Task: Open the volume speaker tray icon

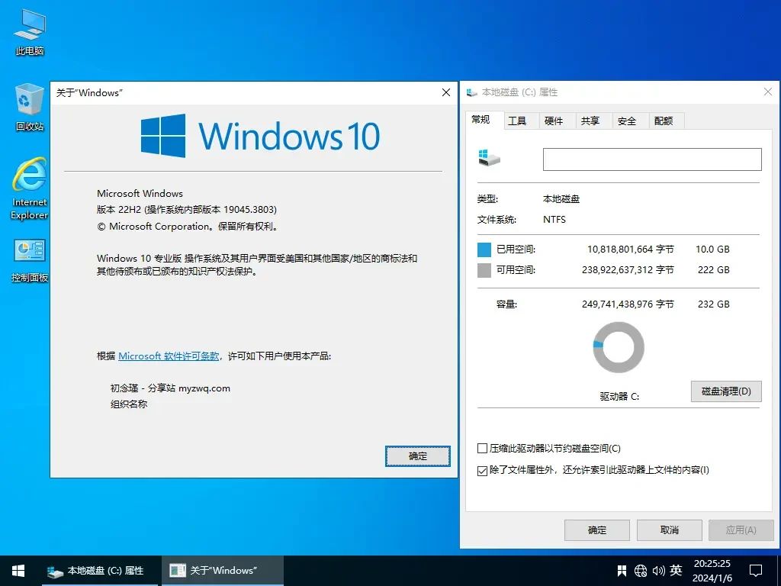Action: tap(658, 571)
